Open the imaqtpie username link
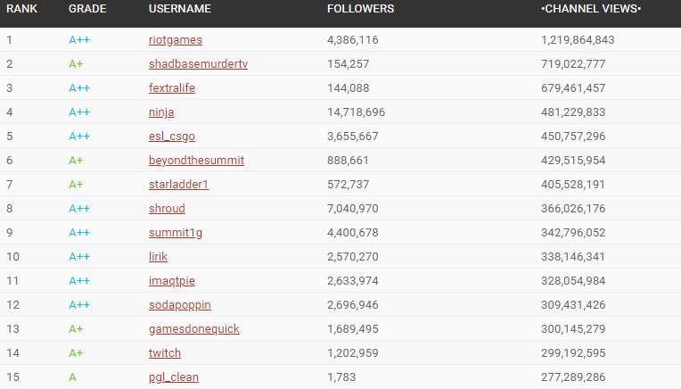 tap(171, 281)
